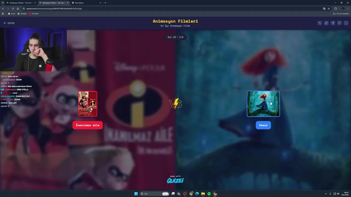
Task: Click the Animasyon Filmleri quiz title
Action: pos(175,21)
